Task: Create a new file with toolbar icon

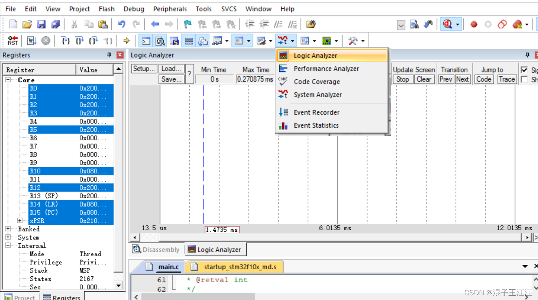Action: point(13,24)
